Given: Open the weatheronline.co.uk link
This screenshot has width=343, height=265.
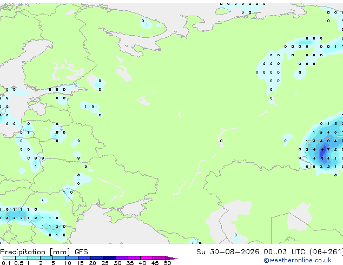Looking at the screenshot, I should tap(298, 260).
